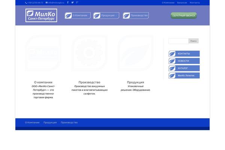This screenshot has height=150, width=225.
Task: Open Продукция link in footer
Action: [50, 123]
